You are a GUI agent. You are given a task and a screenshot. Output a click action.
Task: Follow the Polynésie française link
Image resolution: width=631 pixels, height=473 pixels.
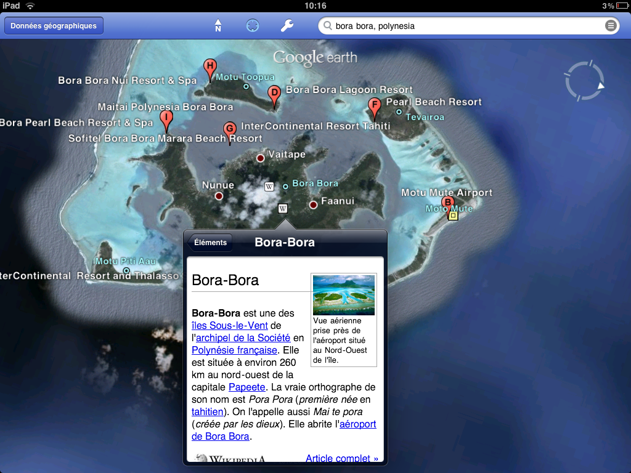click(x=234, y=350)
